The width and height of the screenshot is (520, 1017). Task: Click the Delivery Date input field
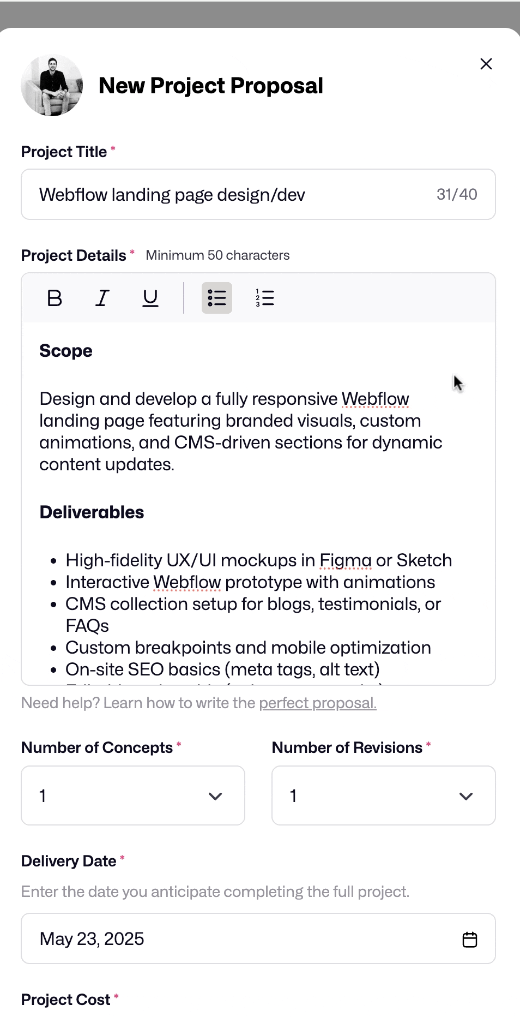(x=240, y=939)
